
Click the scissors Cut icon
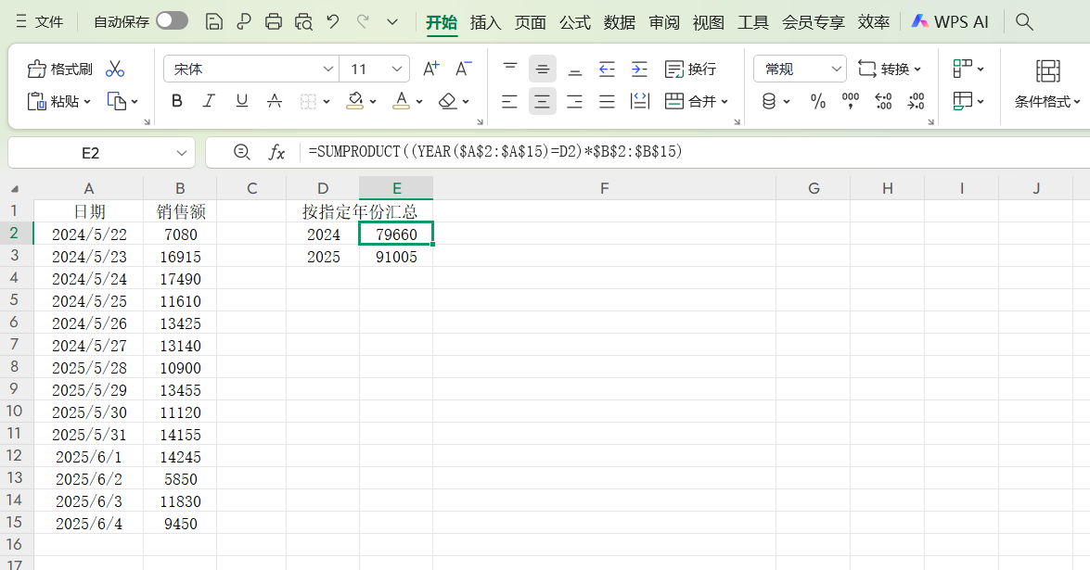tap(115, 68)
